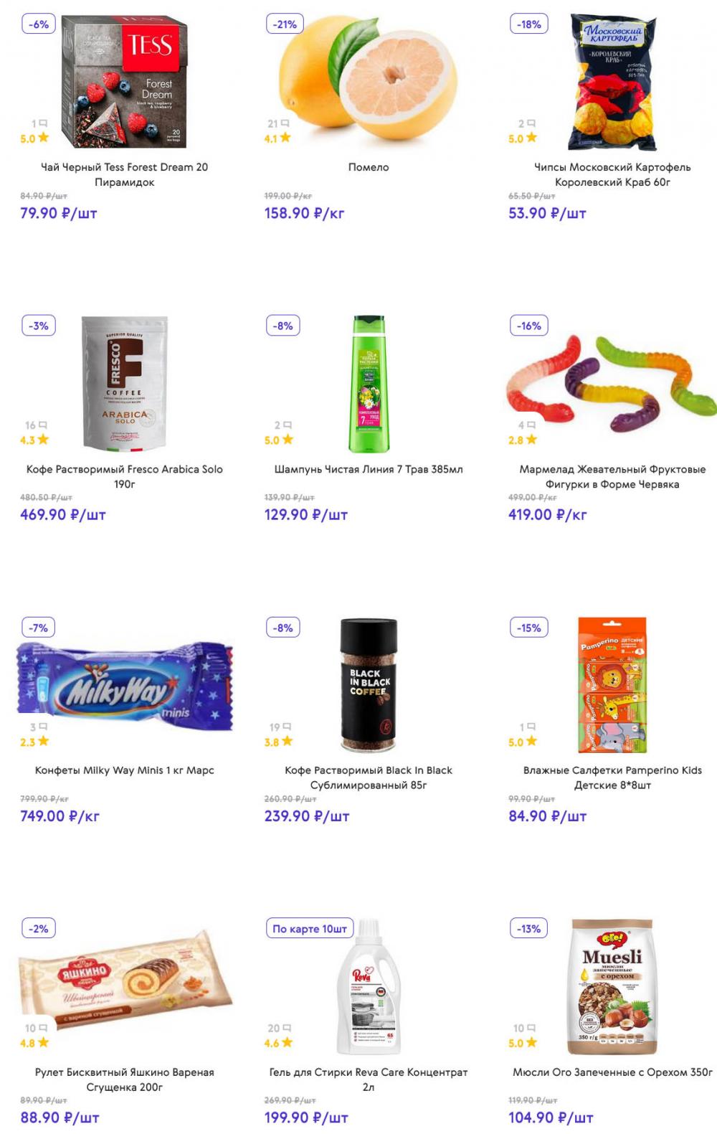Click the -16% discount badge on marmalade

point(529,326)
